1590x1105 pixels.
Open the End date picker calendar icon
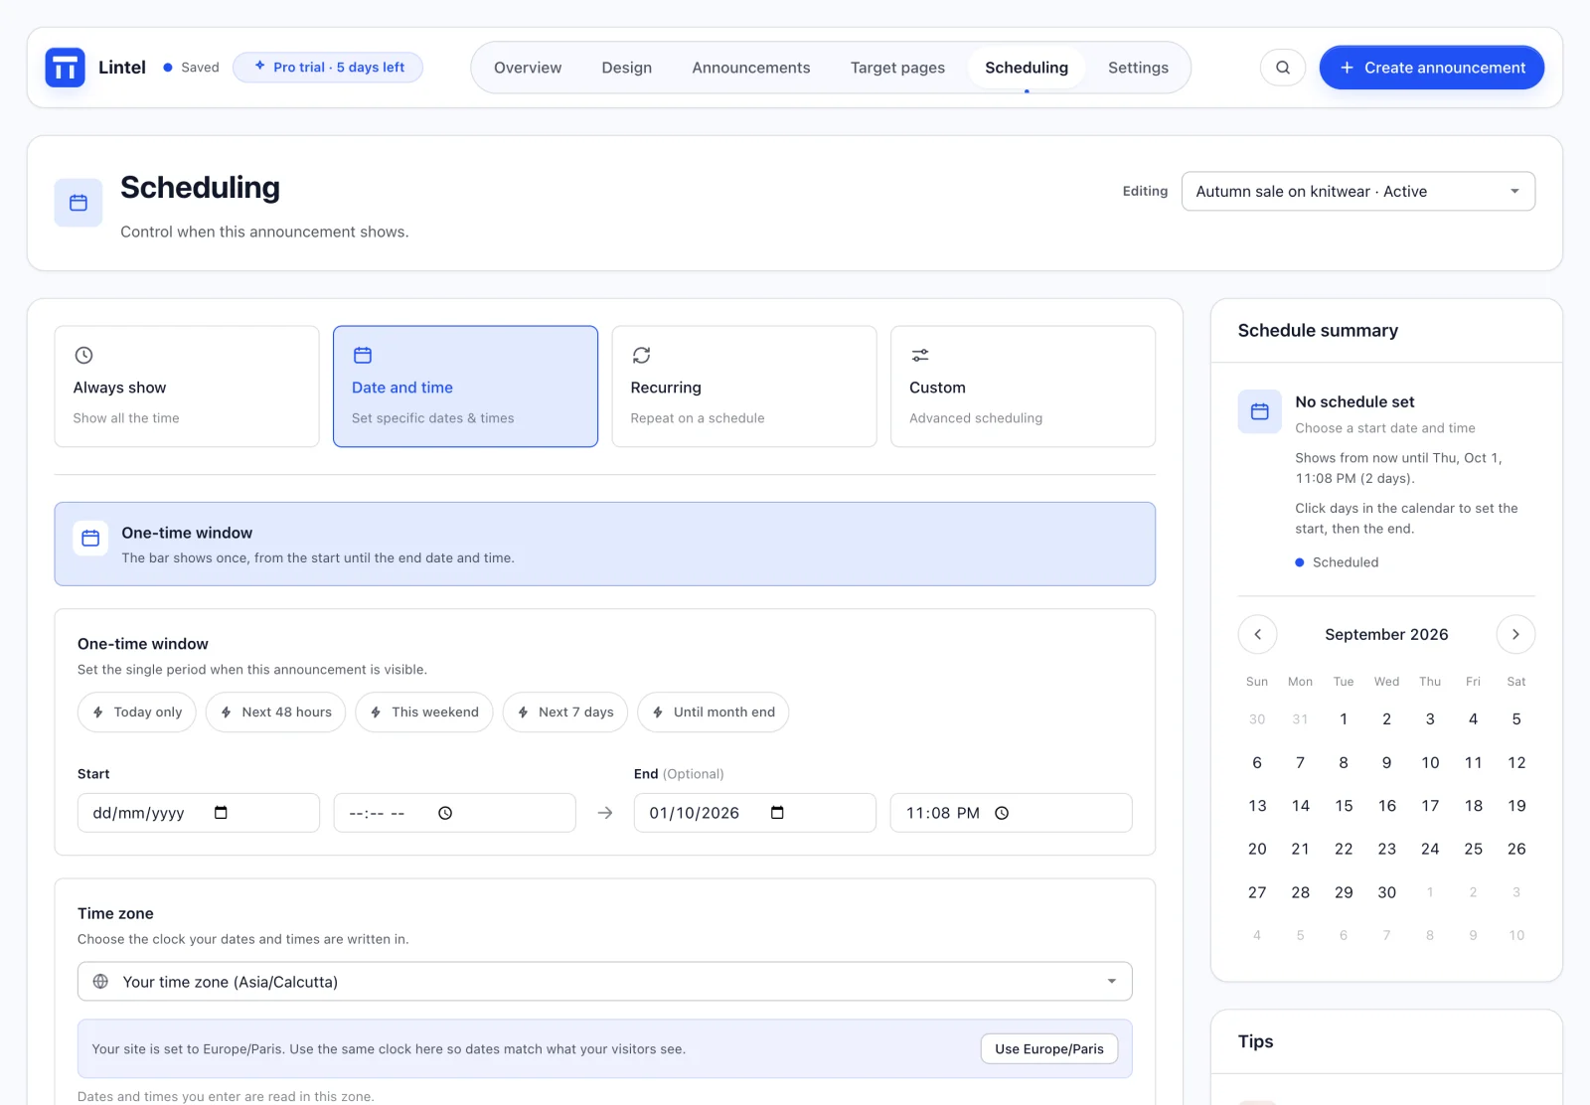coord(777,813)
